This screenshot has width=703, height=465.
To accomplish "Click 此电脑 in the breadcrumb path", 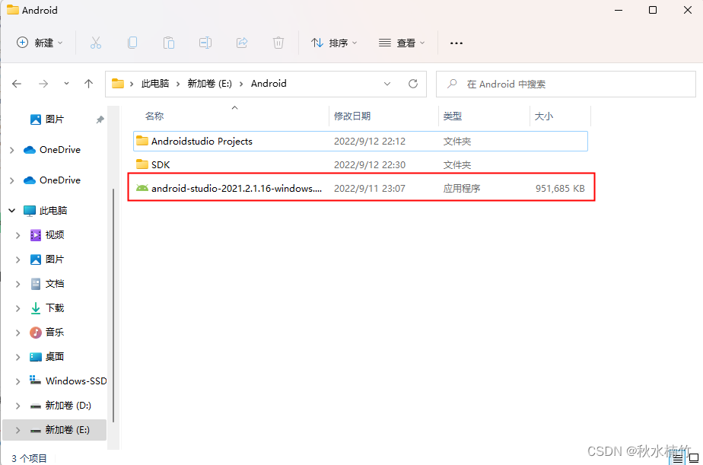I will pyautogui.click(x=155, y=84).
